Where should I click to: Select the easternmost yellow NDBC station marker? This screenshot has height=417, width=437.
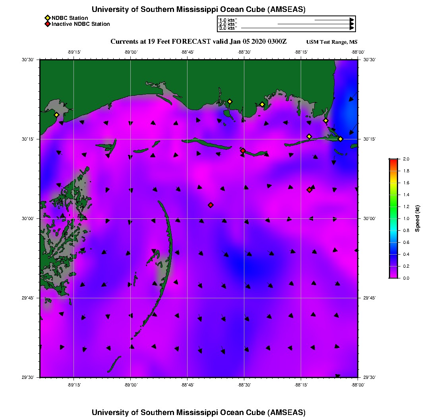(340, 139)
